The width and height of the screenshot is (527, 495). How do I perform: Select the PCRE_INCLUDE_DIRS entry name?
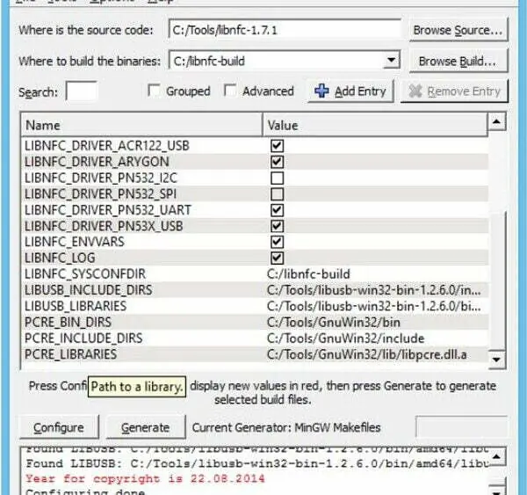coord(83,338)
